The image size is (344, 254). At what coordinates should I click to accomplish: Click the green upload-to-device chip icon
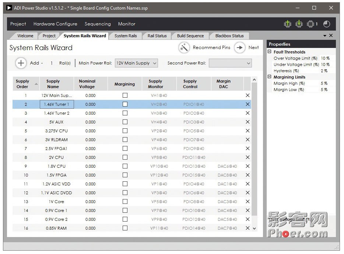pyautogui.click(x=287, y=24)
